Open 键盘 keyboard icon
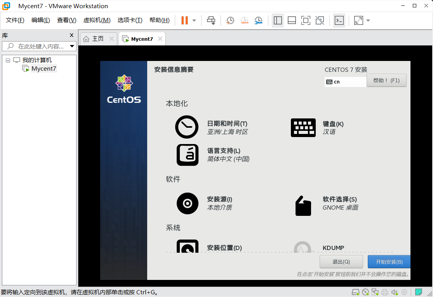 pyautogui.click(x=303, y=127)
